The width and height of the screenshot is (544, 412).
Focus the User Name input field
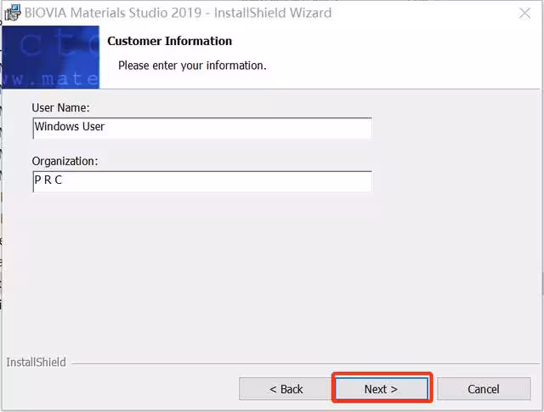coord(202,128)
